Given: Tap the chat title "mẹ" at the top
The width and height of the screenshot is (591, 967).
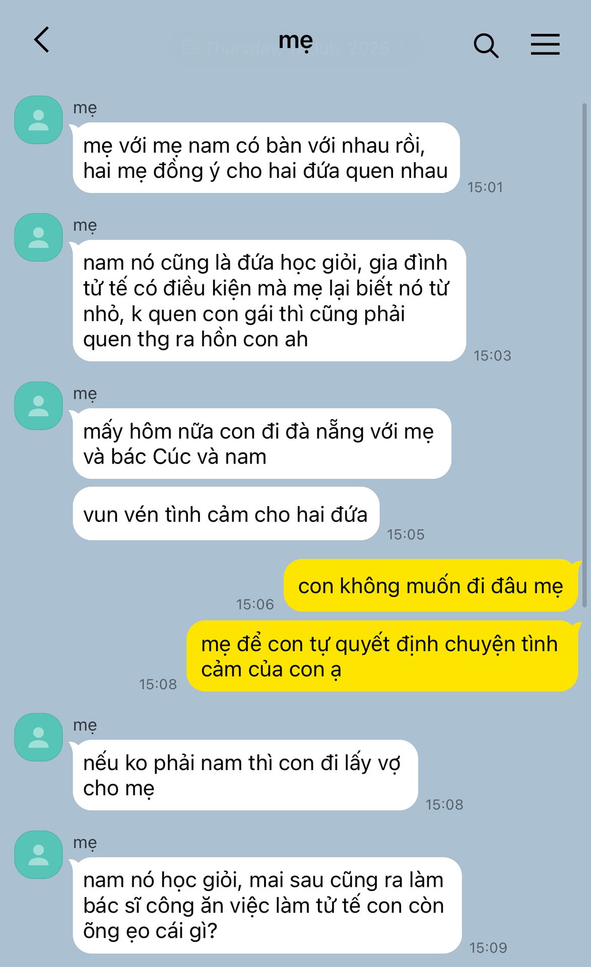Looking at the screenshot, I should (296, 41).
